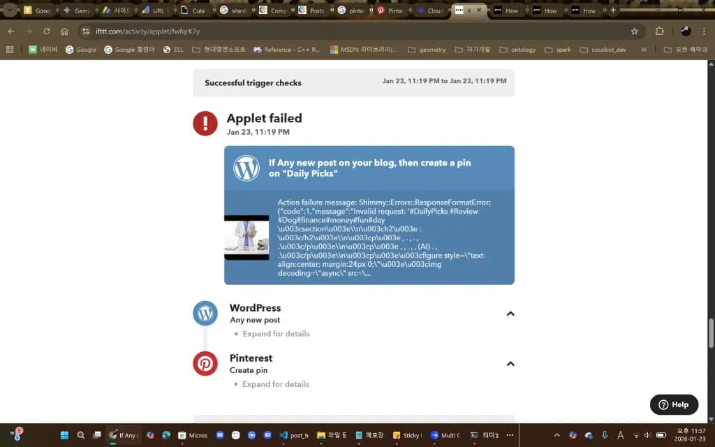Open the Naver bookmark in bookmarks bar
715x447 pixels.
[43, 50]
